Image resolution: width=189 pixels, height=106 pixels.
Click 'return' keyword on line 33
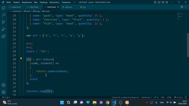41,71
